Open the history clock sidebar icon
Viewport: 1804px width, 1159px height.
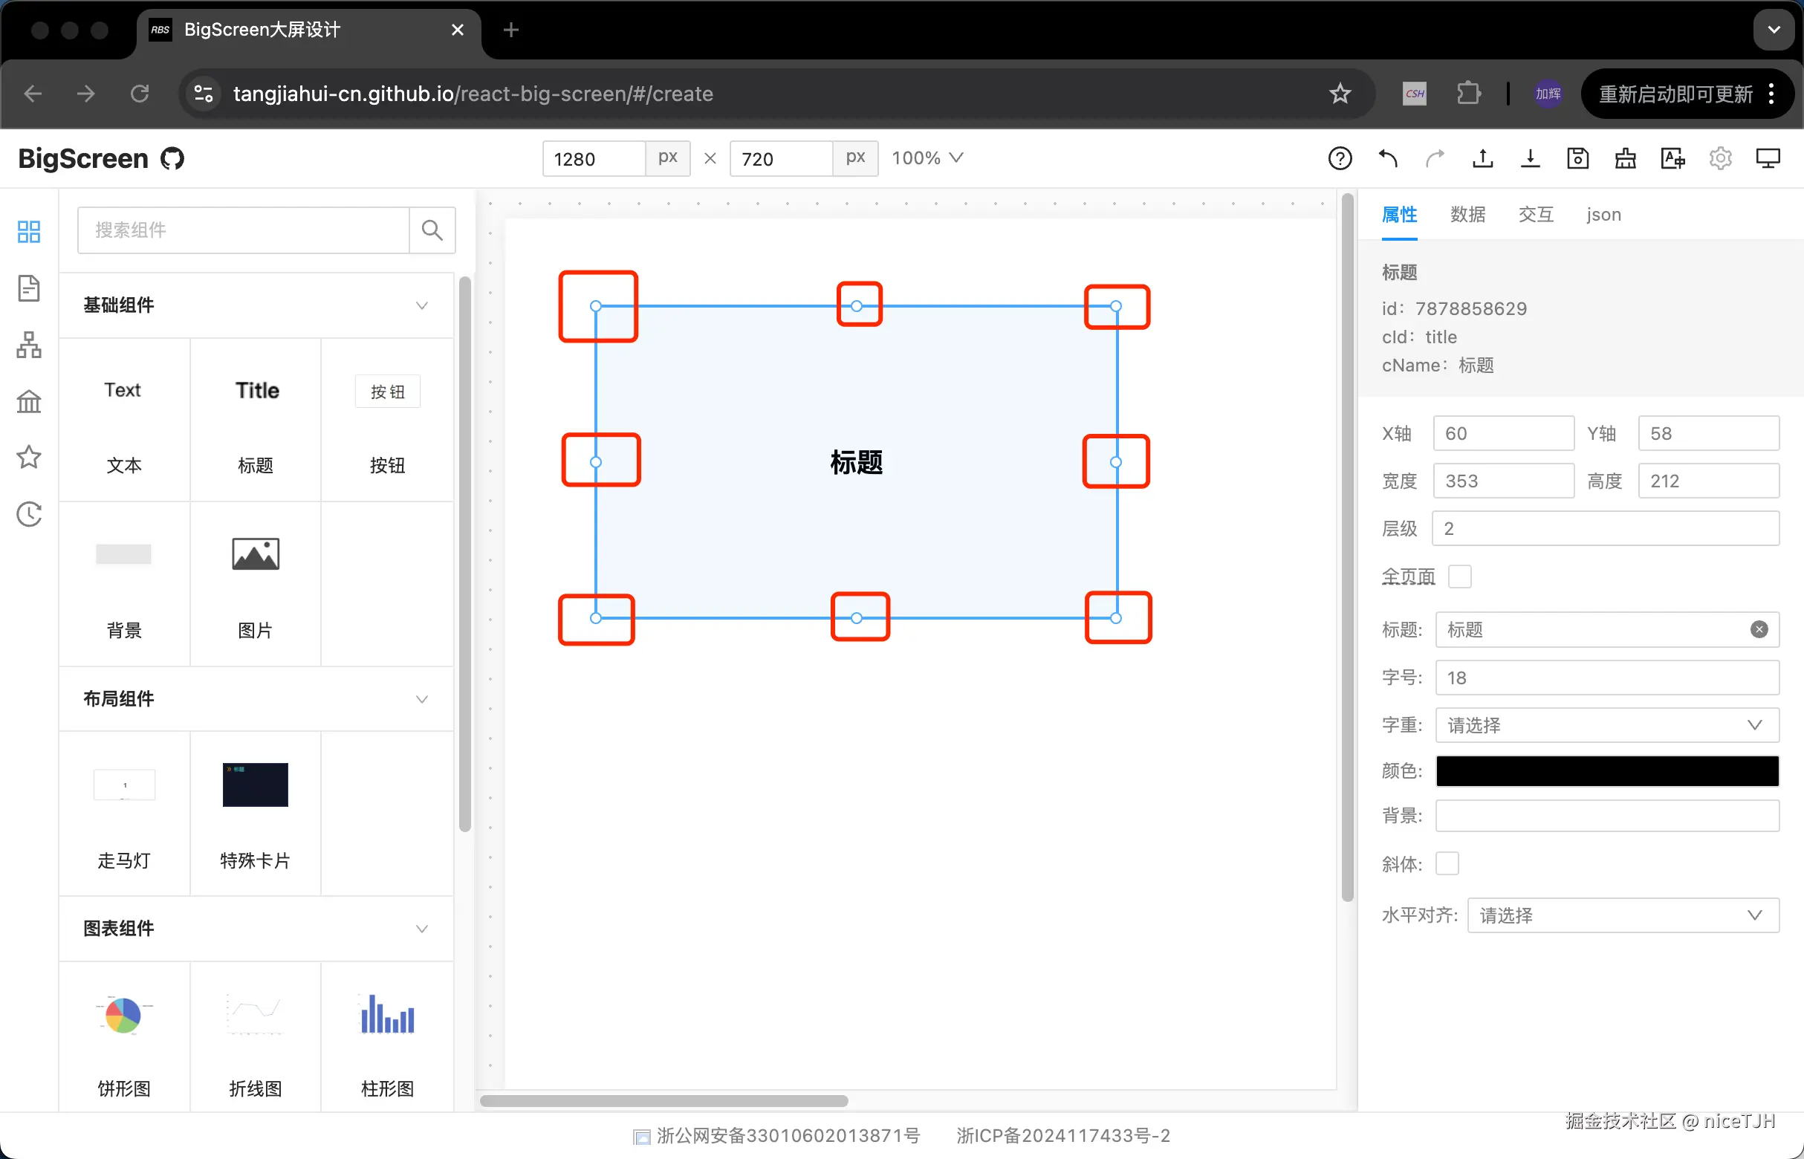28,514
